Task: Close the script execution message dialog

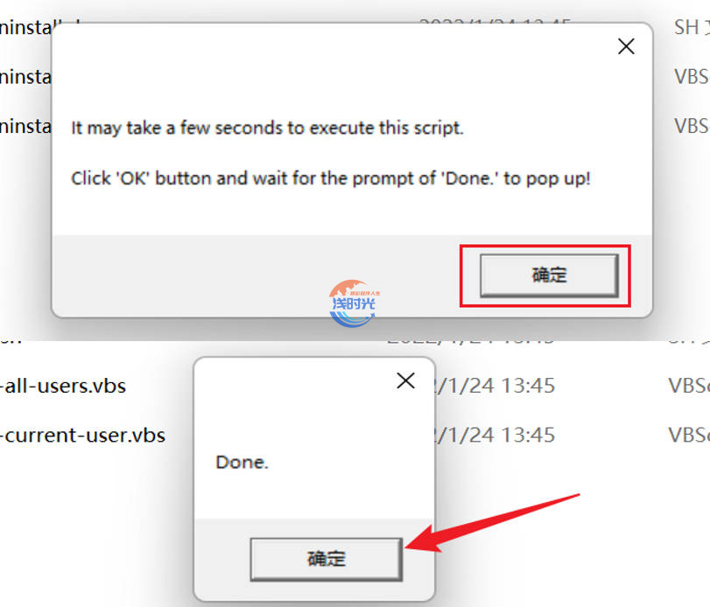Action: coord(626,46)
